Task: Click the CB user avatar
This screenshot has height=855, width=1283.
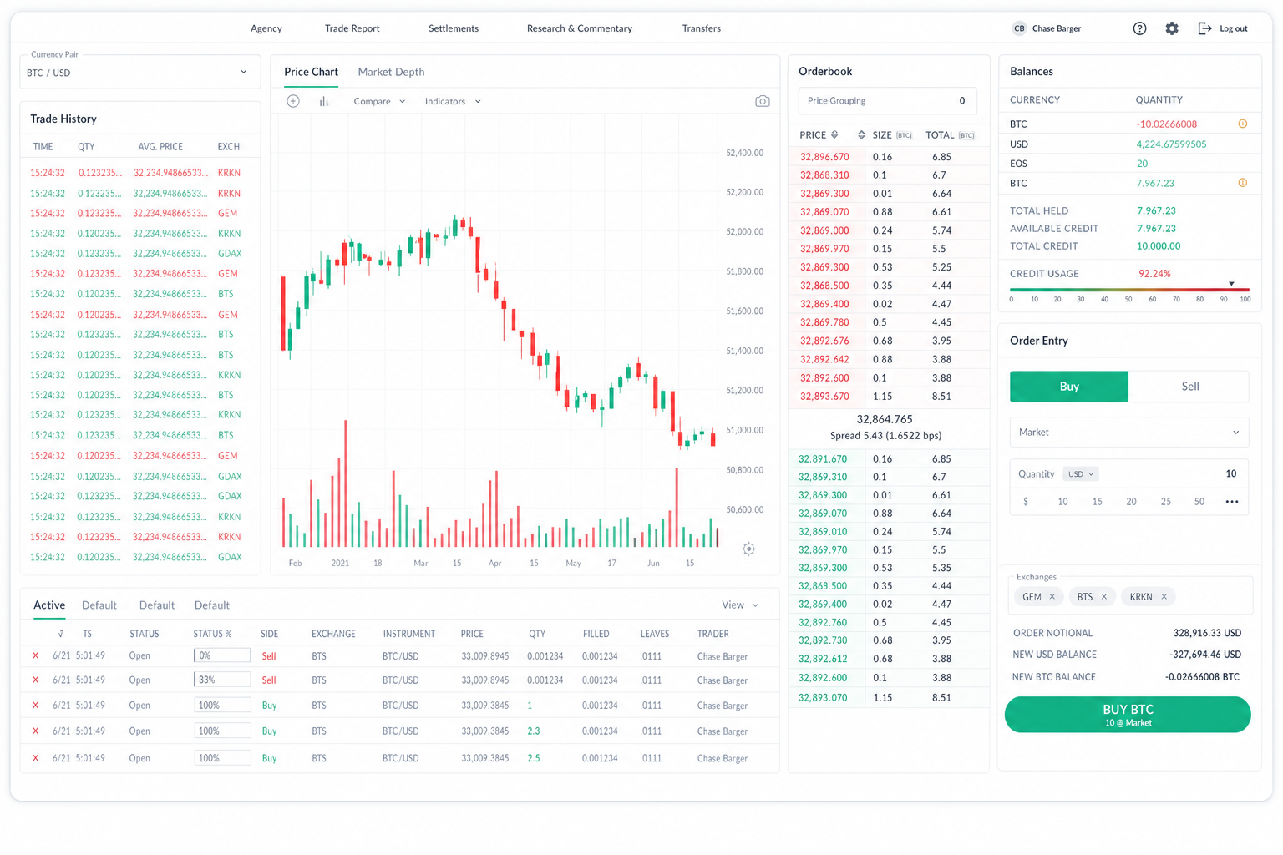Action: (1019, 28)
